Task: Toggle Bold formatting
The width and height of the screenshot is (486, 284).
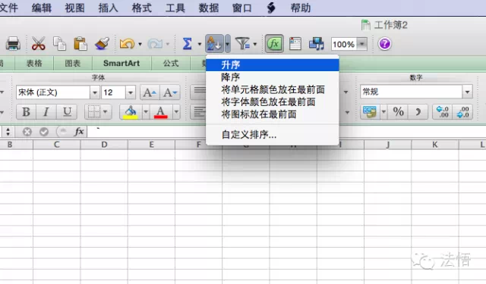Action: coord(26,112)
